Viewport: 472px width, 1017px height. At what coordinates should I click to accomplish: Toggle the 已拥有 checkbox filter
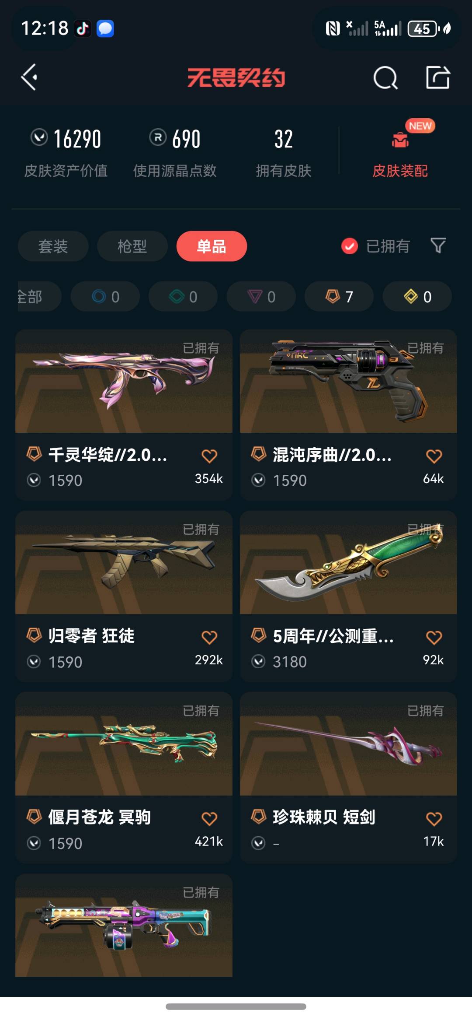coord(349,246)
